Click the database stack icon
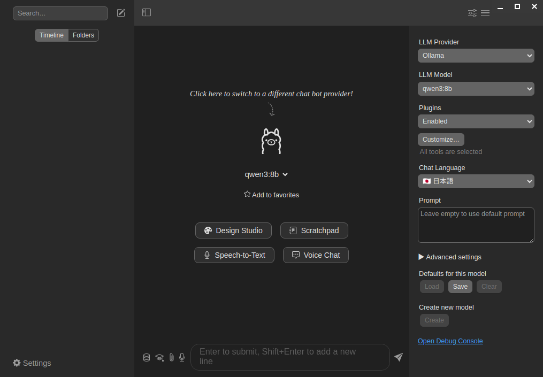This screenshot has width=543, height=377. pyautogui.click(x=147, y=357)
